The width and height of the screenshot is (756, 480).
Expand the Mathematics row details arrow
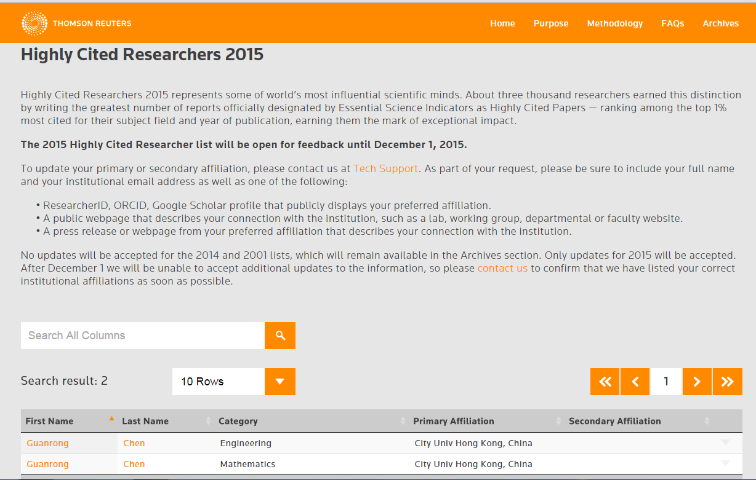pos(725,463)
